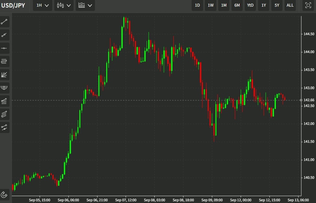Viewport: 316px width, 203px height.
Task: Click the 5Y range button
Action: (x=276, y=5)
